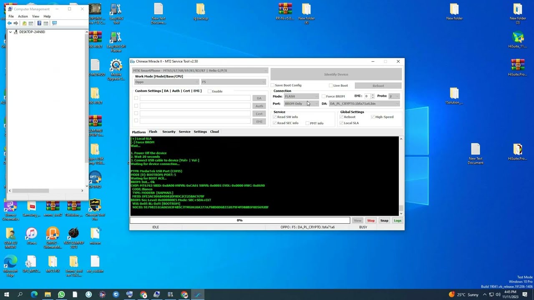Launch the Borneo Schematics shortcut
The width and height of the screenshot is (534, 300).
coord(10,211)
